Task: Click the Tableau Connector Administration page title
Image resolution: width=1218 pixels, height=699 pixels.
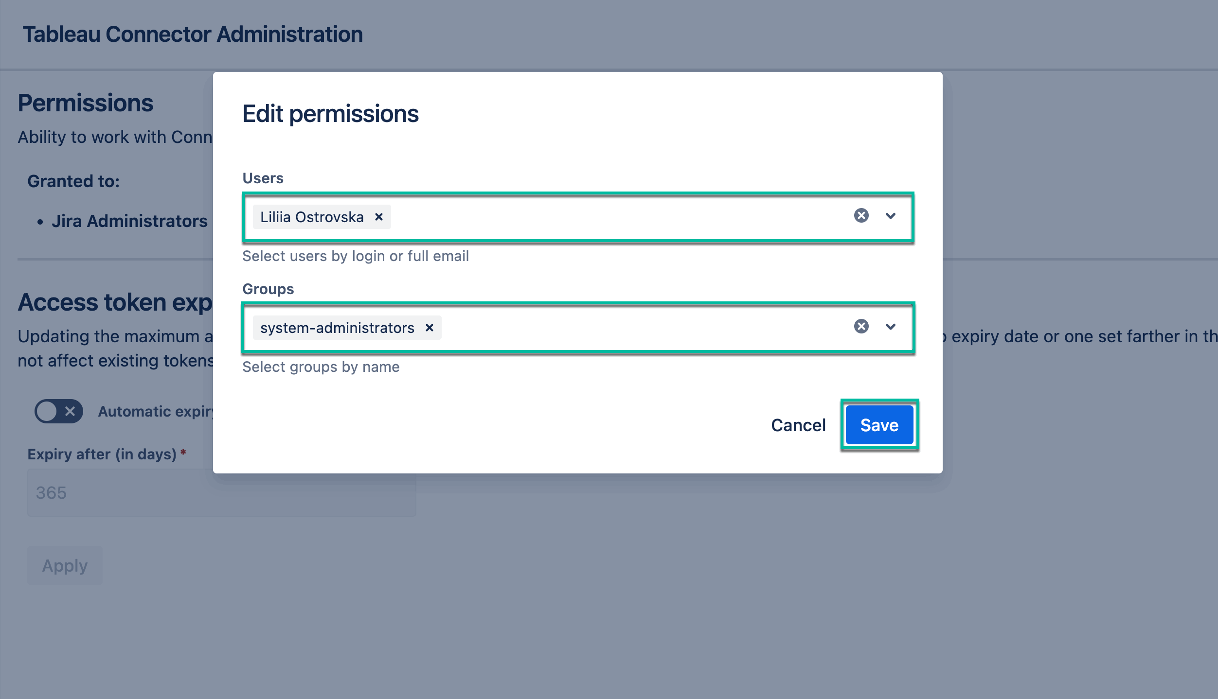Action: pos(193,34)
